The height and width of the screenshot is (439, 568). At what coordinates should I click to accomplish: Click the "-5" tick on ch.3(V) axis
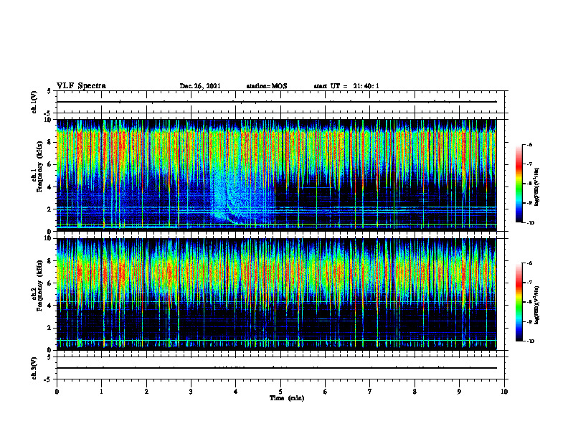[48, 379]
